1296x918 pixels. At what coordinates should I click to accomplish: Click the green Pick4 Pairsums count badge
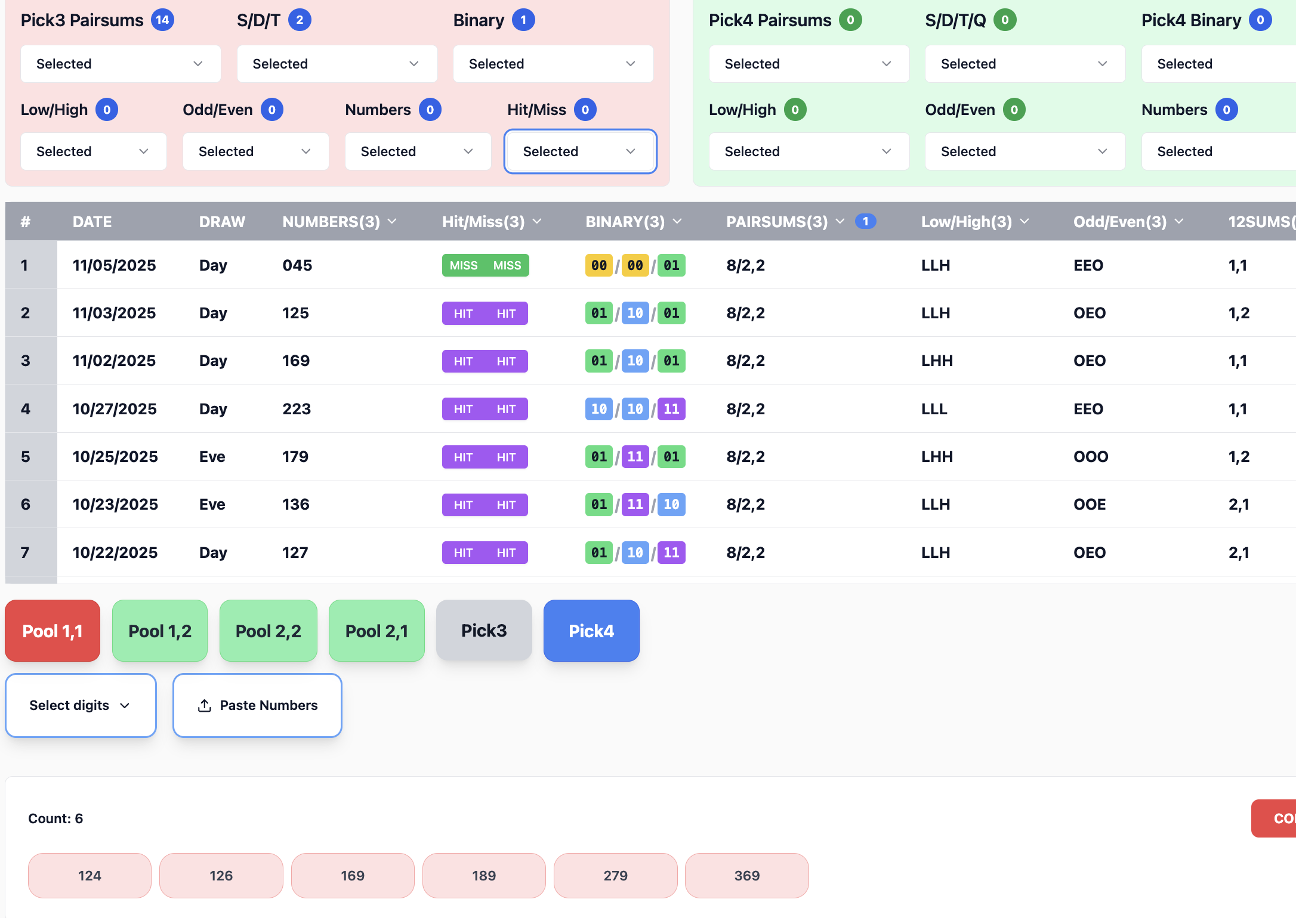850,20
